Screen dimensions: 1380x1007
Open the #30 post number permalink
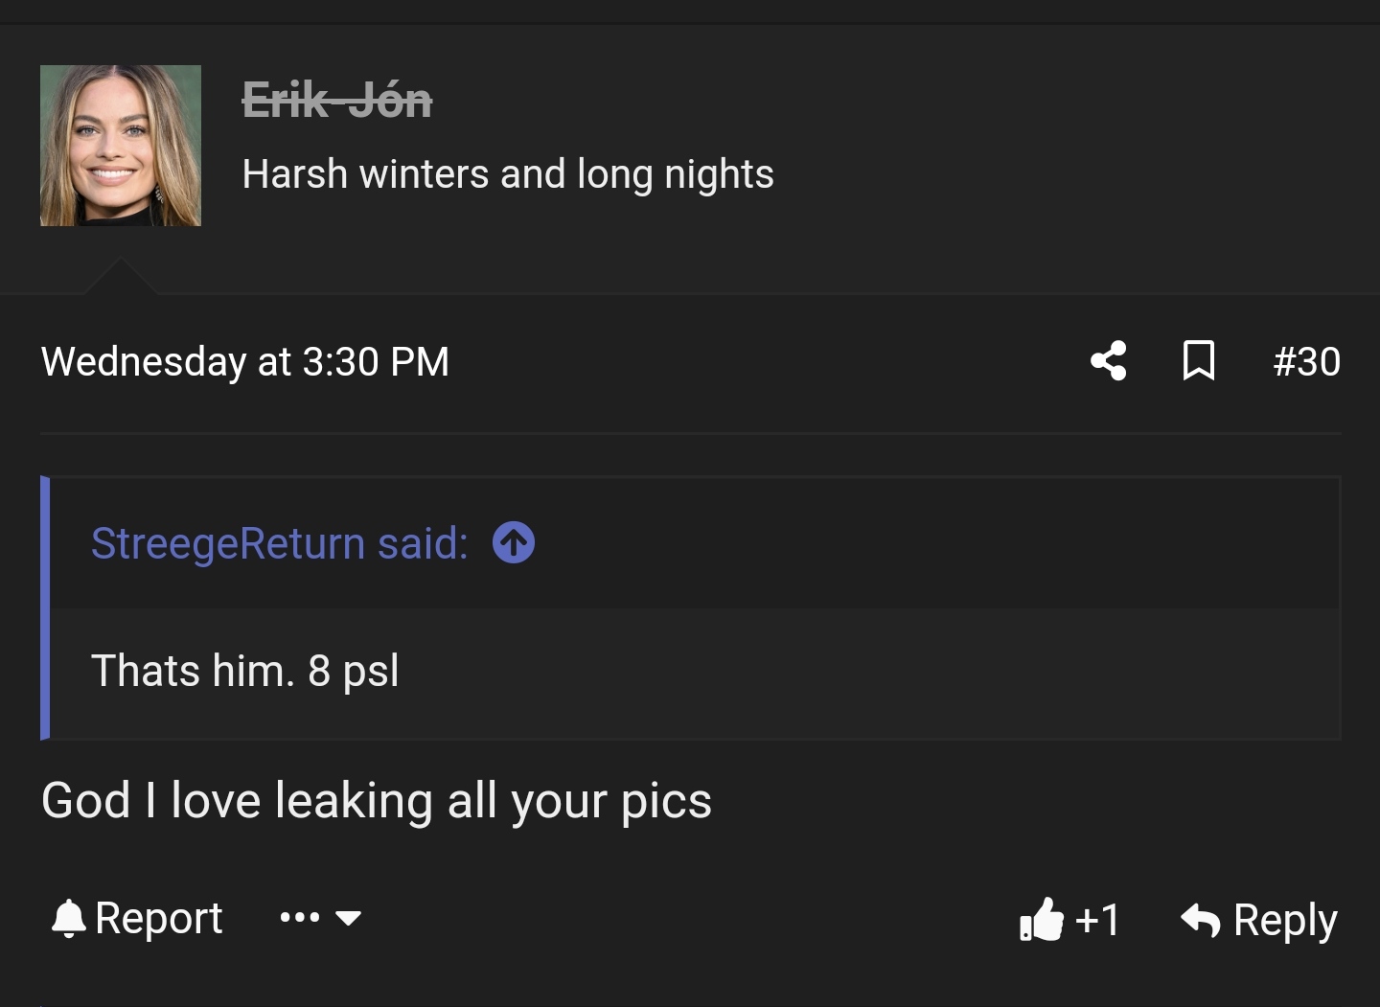[x=1307, y=361]
